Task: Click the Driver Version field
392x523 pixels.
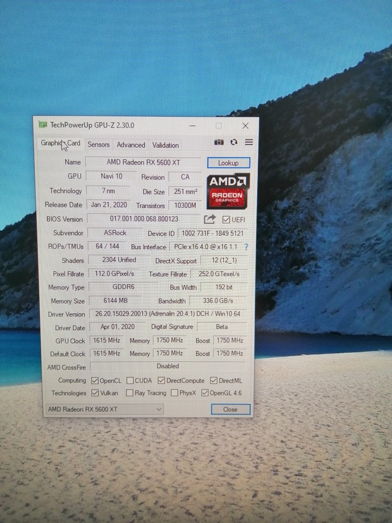Action: click(x=168, y=314)
